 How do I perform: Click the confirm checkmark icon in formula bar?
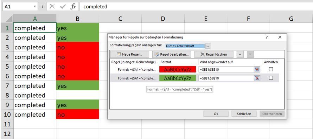tap(63, 7)
